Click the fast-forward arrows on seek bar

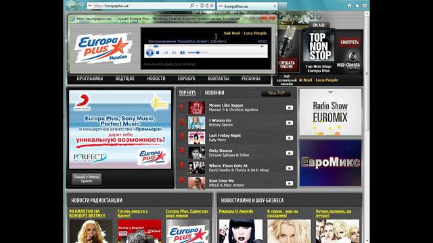262,47
